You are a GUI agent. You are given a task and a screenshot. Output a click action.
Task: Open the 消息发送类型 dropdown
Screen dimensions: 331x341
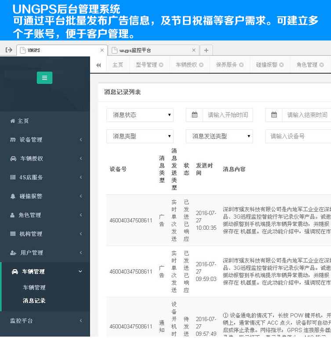pos(219,136)
